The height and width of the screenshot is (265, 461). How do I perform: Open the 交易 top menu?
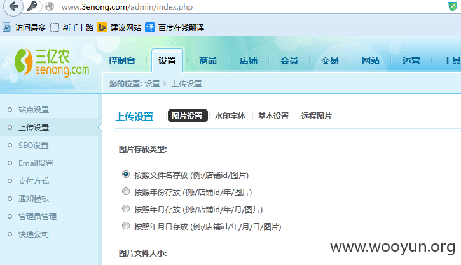click(x=329, y=60)
